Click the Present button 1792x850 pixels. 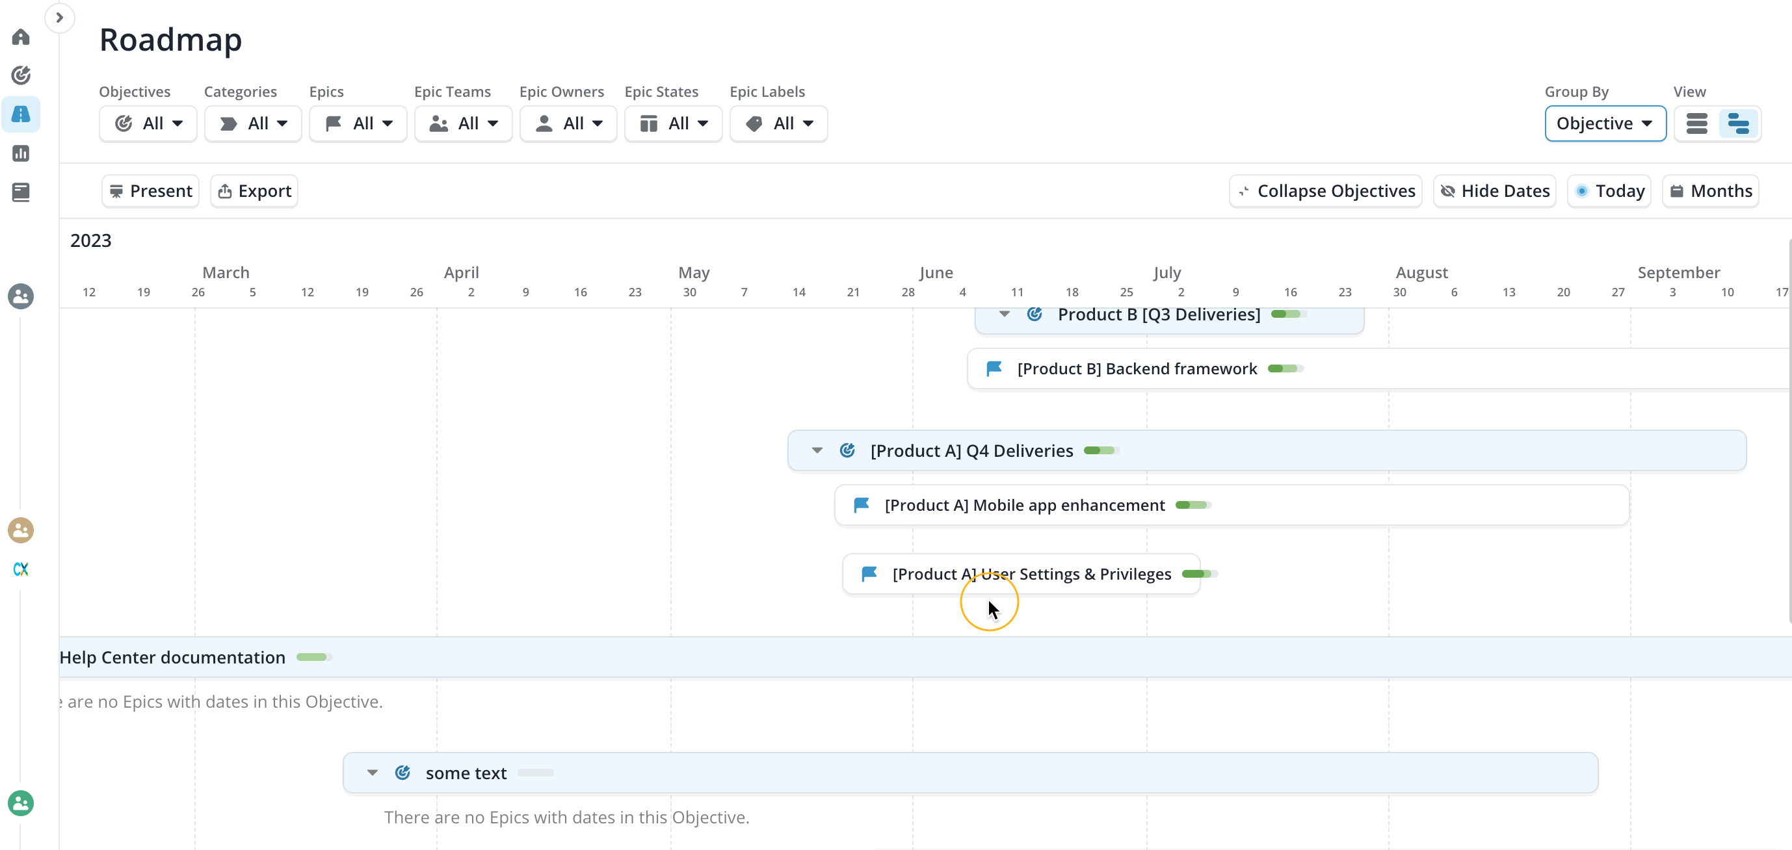(x=150, y=191)
